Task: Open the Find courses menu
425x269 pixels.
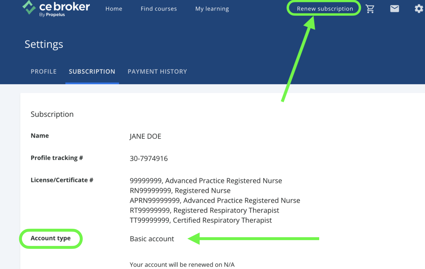Action: 159,9
